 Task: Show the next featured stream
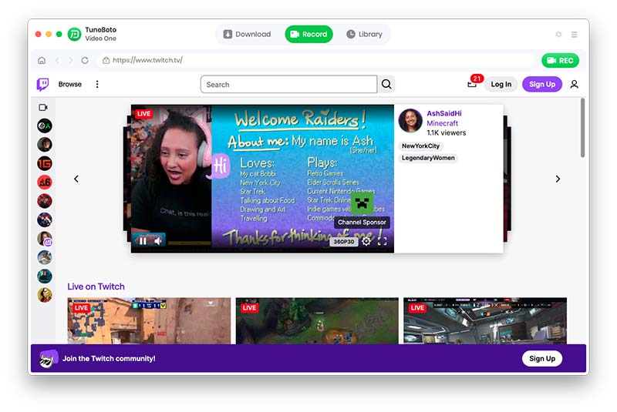(558, 179)
